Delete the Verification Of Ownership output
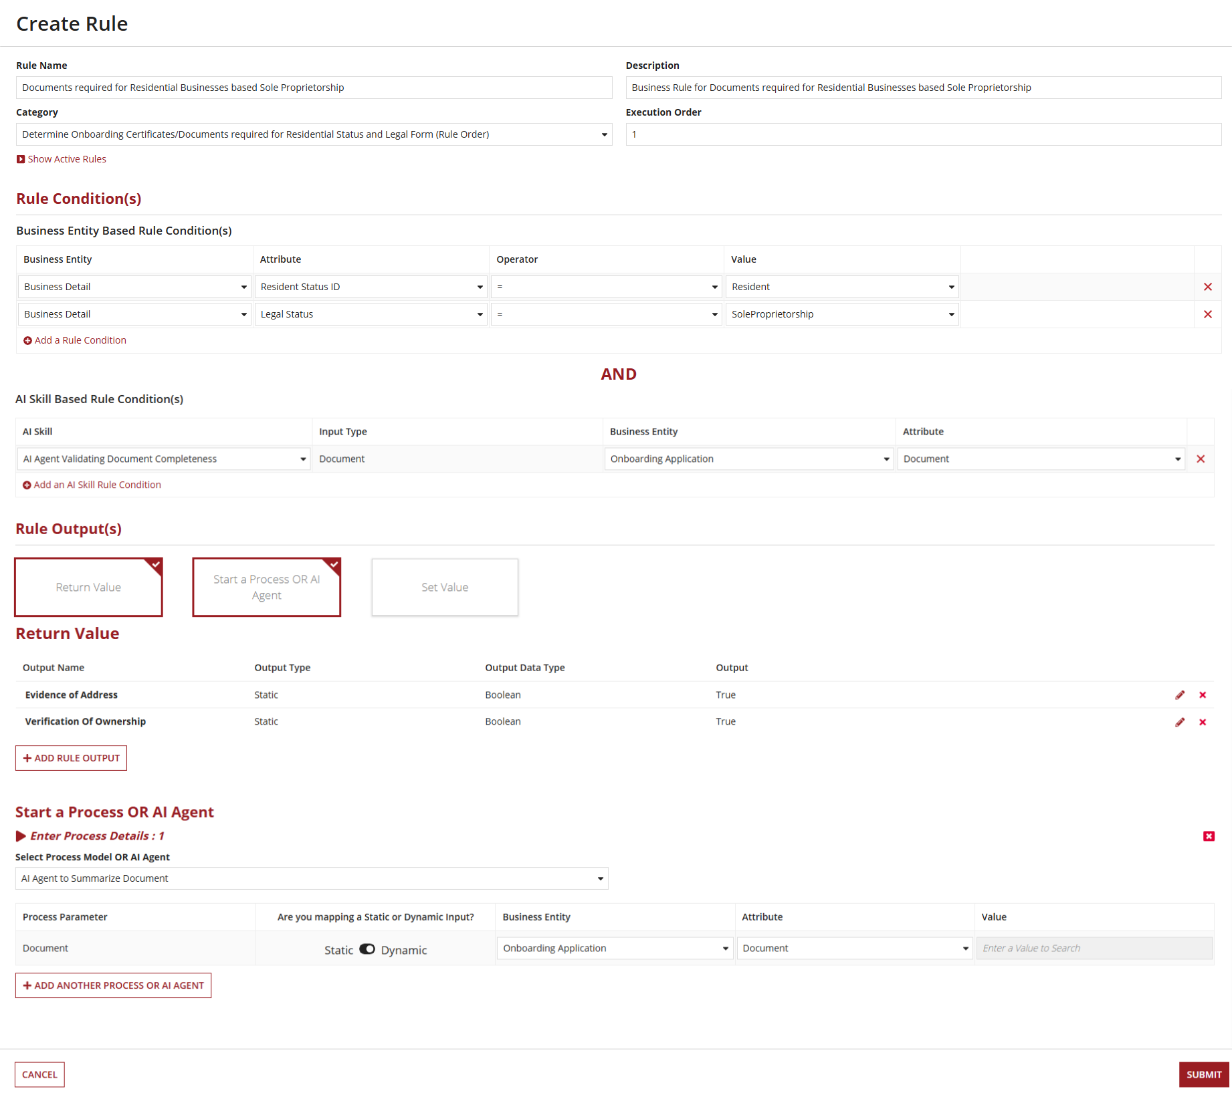 [1203, 722]
